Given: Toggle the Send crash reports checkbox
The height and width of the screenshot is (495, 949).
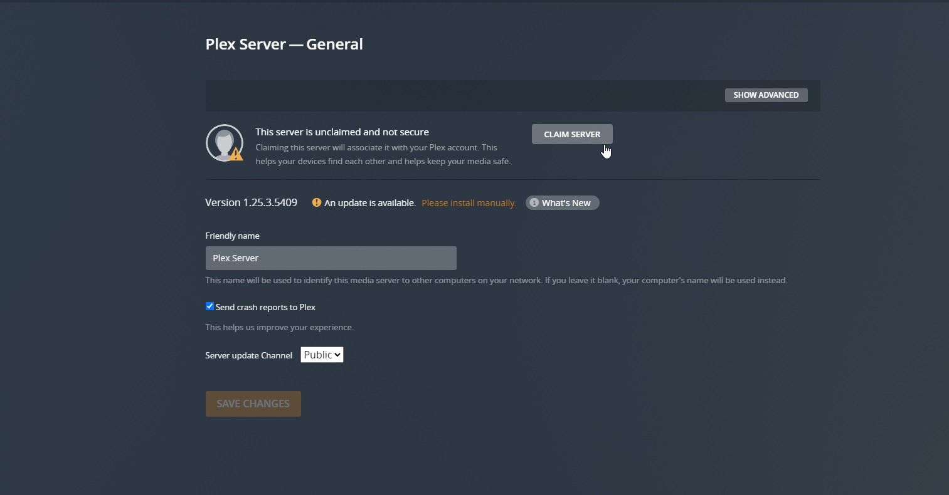Looking at the screenshot, I should (x=209, y=306).
